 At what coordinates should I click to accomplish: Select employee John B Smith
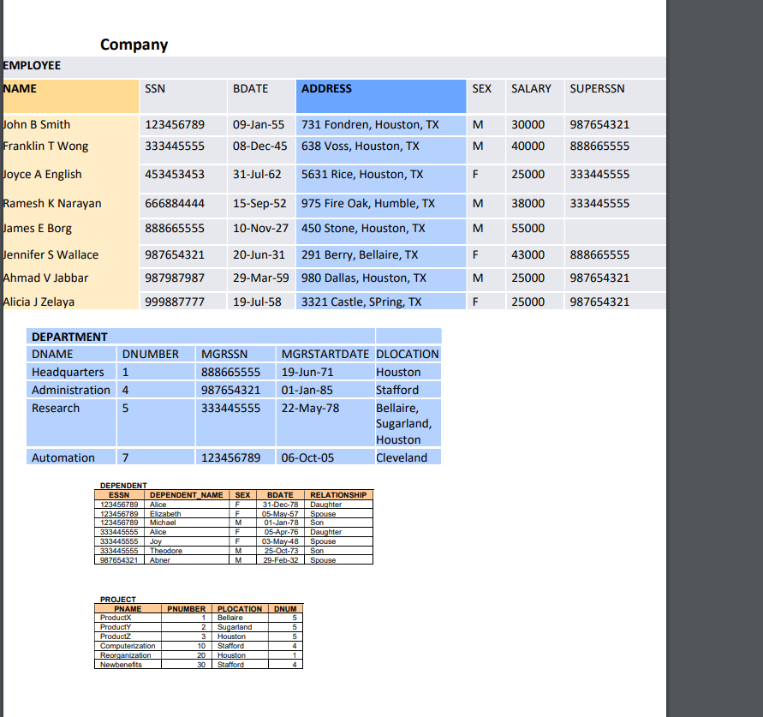38,124
